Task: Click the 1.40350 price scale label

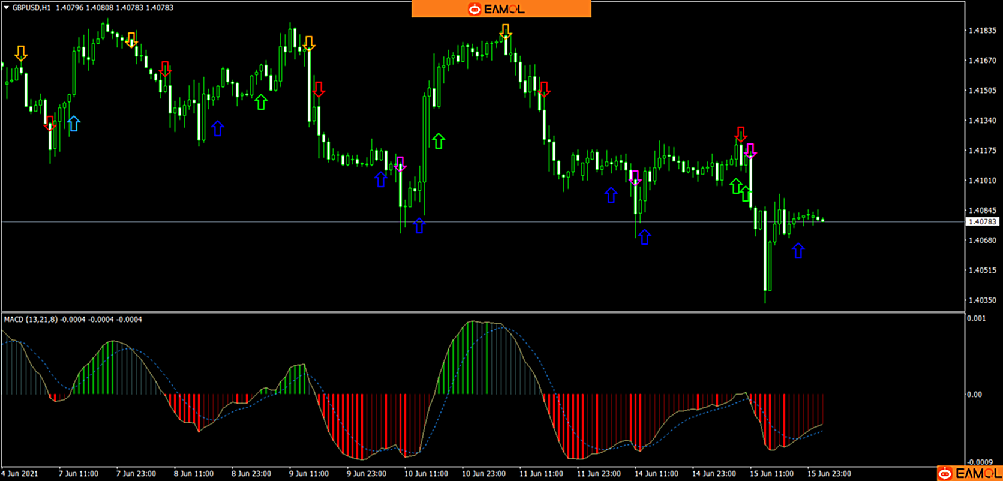Action: (982, 300)
